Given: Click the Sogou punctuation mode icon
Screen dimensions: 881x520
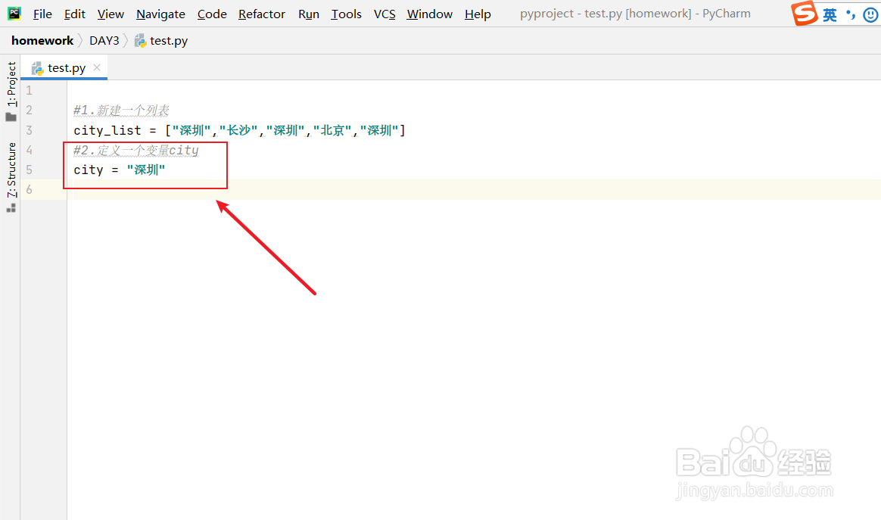Looking at the screenshot, I should coord(851,14).
